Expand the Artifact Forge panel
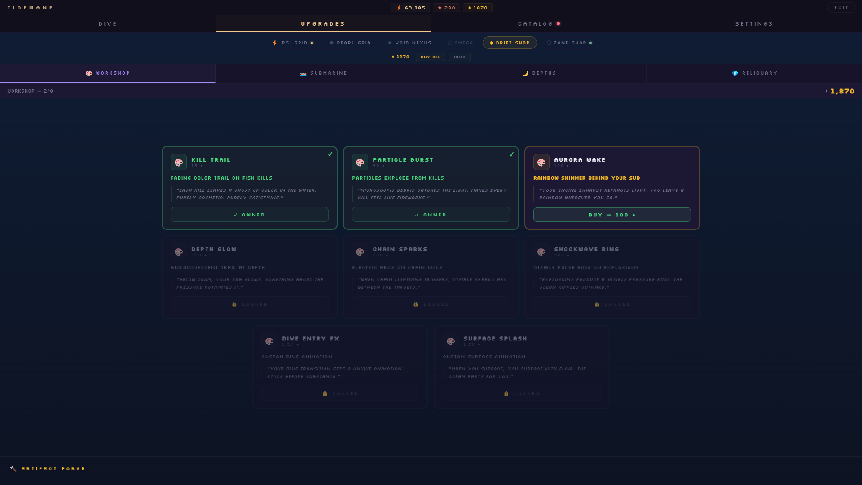The width and height of the screenshot is (862, 485). (x=53, y=468)
